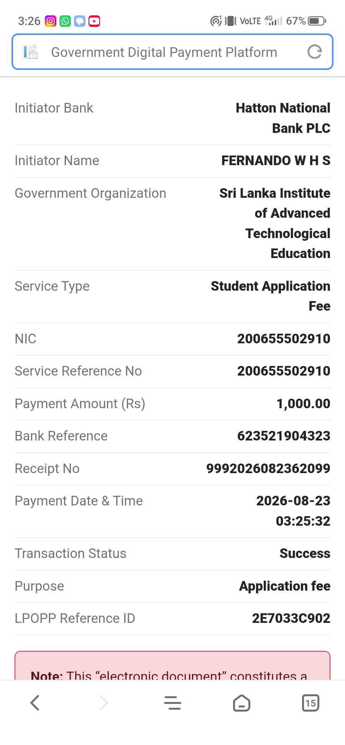Go to the browser home page icon

tap(242, 703)
